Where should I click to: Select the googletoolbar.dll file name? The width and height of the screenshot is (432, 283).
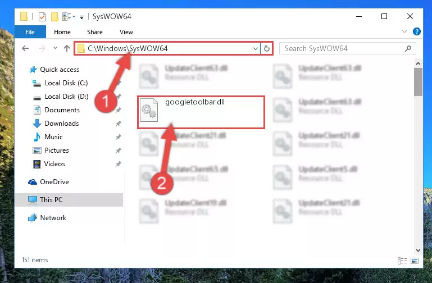click(x=195, y=102)
